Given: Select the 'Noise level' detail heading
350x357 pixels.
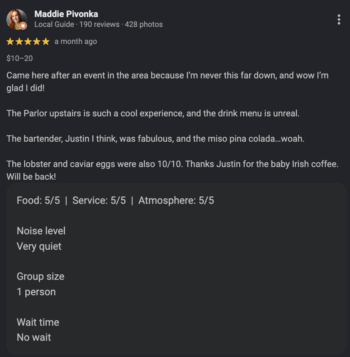Looking at the screenshot, I should 41,231.
